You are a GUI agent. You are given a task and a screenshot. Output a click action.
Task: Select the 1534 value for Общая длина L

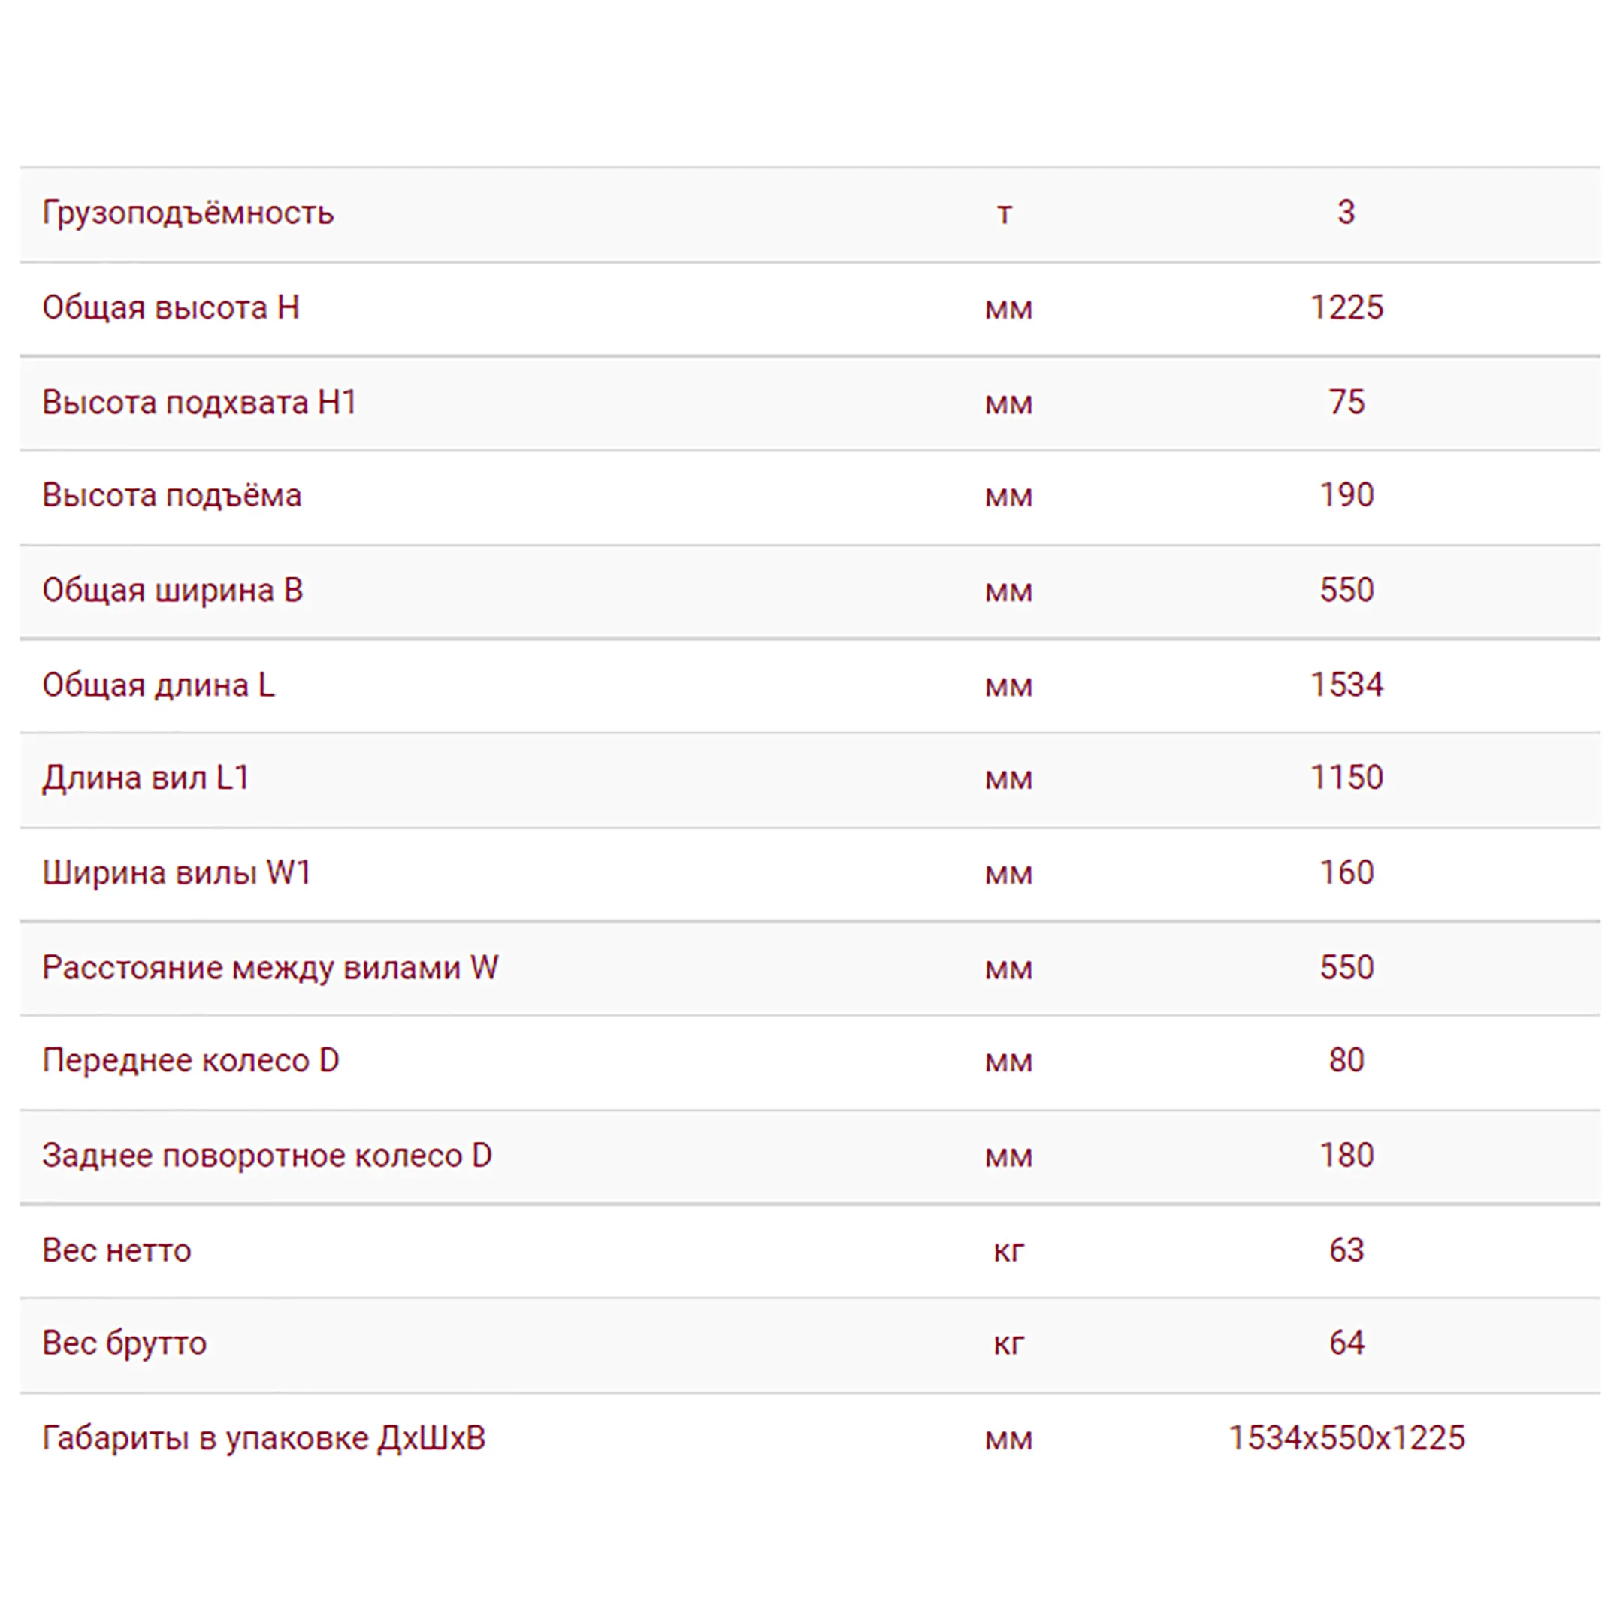pos(1346,685)
